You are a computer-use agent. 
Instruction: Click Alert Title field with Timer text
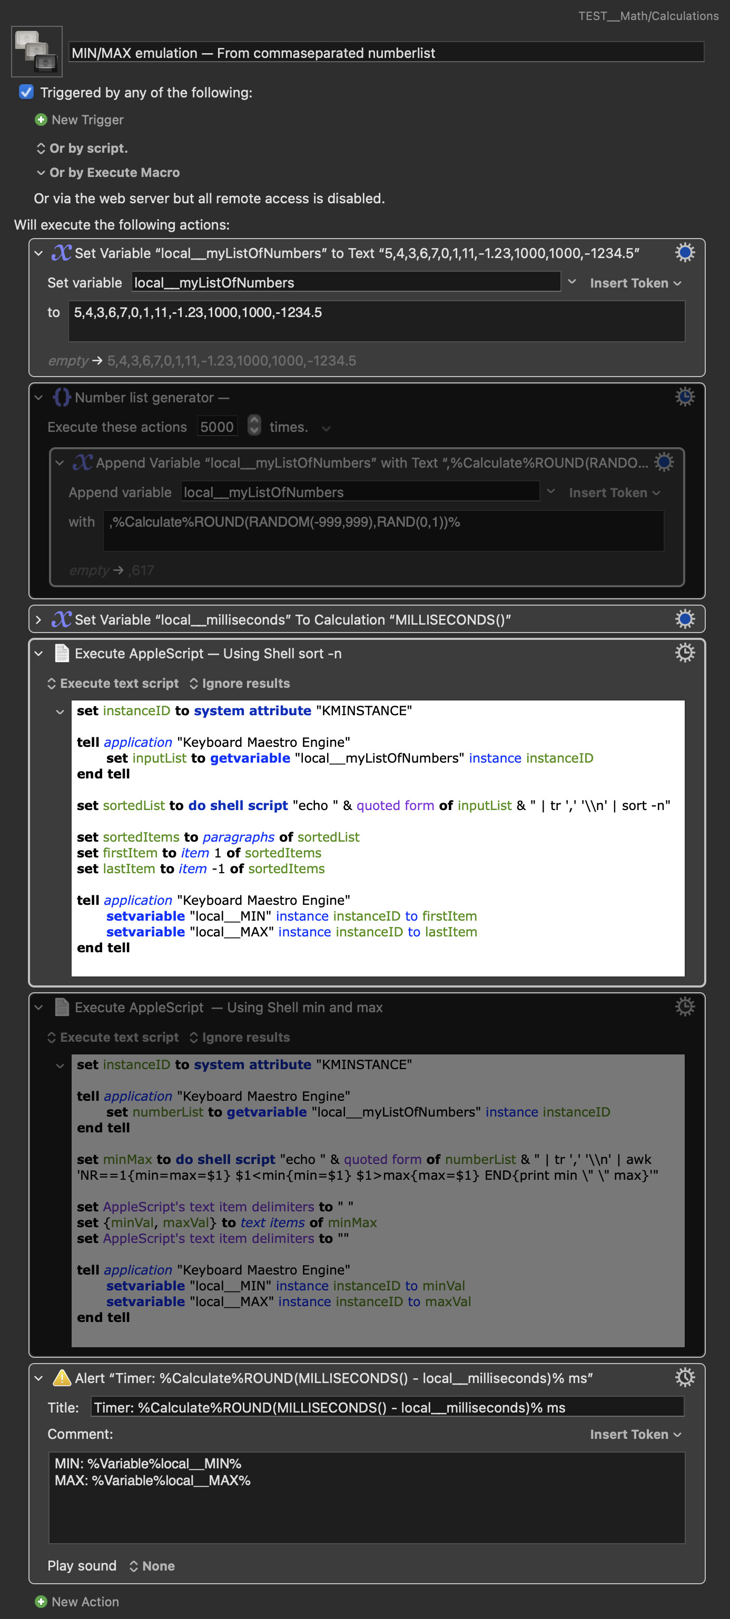387,1407
